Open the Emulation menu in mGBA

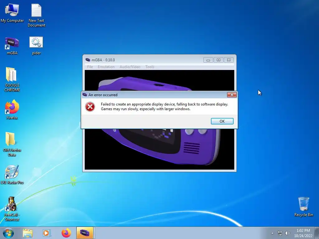(x=106, y=67)
